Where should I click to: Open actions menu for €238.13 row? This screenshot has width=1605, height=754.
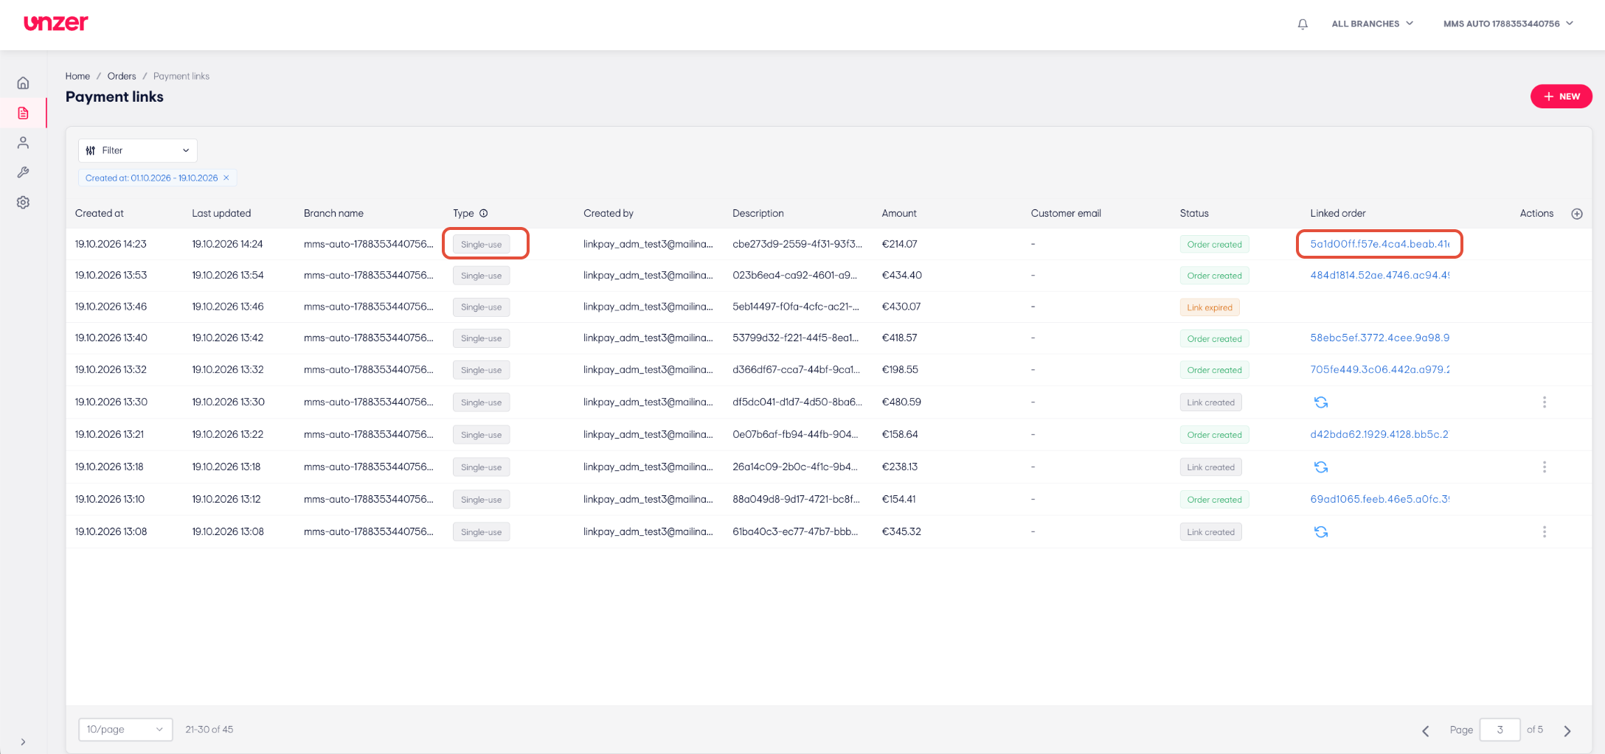(1545, 467)
